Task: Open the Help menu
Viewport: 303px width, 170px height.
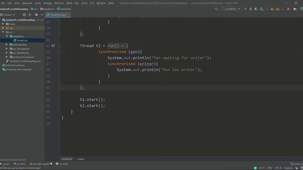Action: tap(111, 3)
